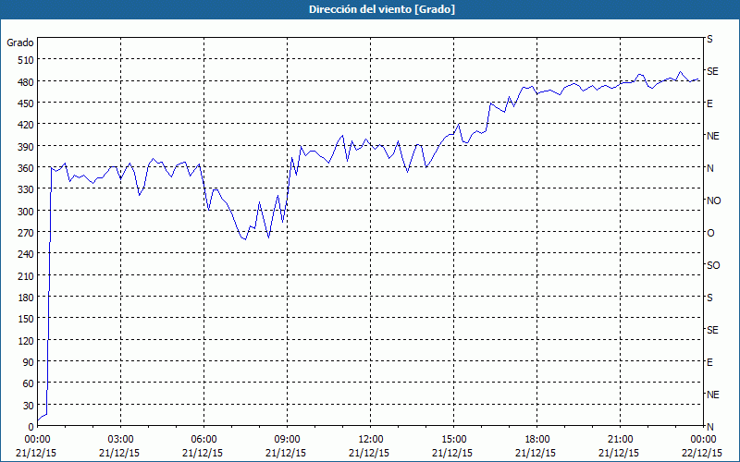Click the "NO" compass label
Viewport: 740px width, 462px height.
(714, 201)
